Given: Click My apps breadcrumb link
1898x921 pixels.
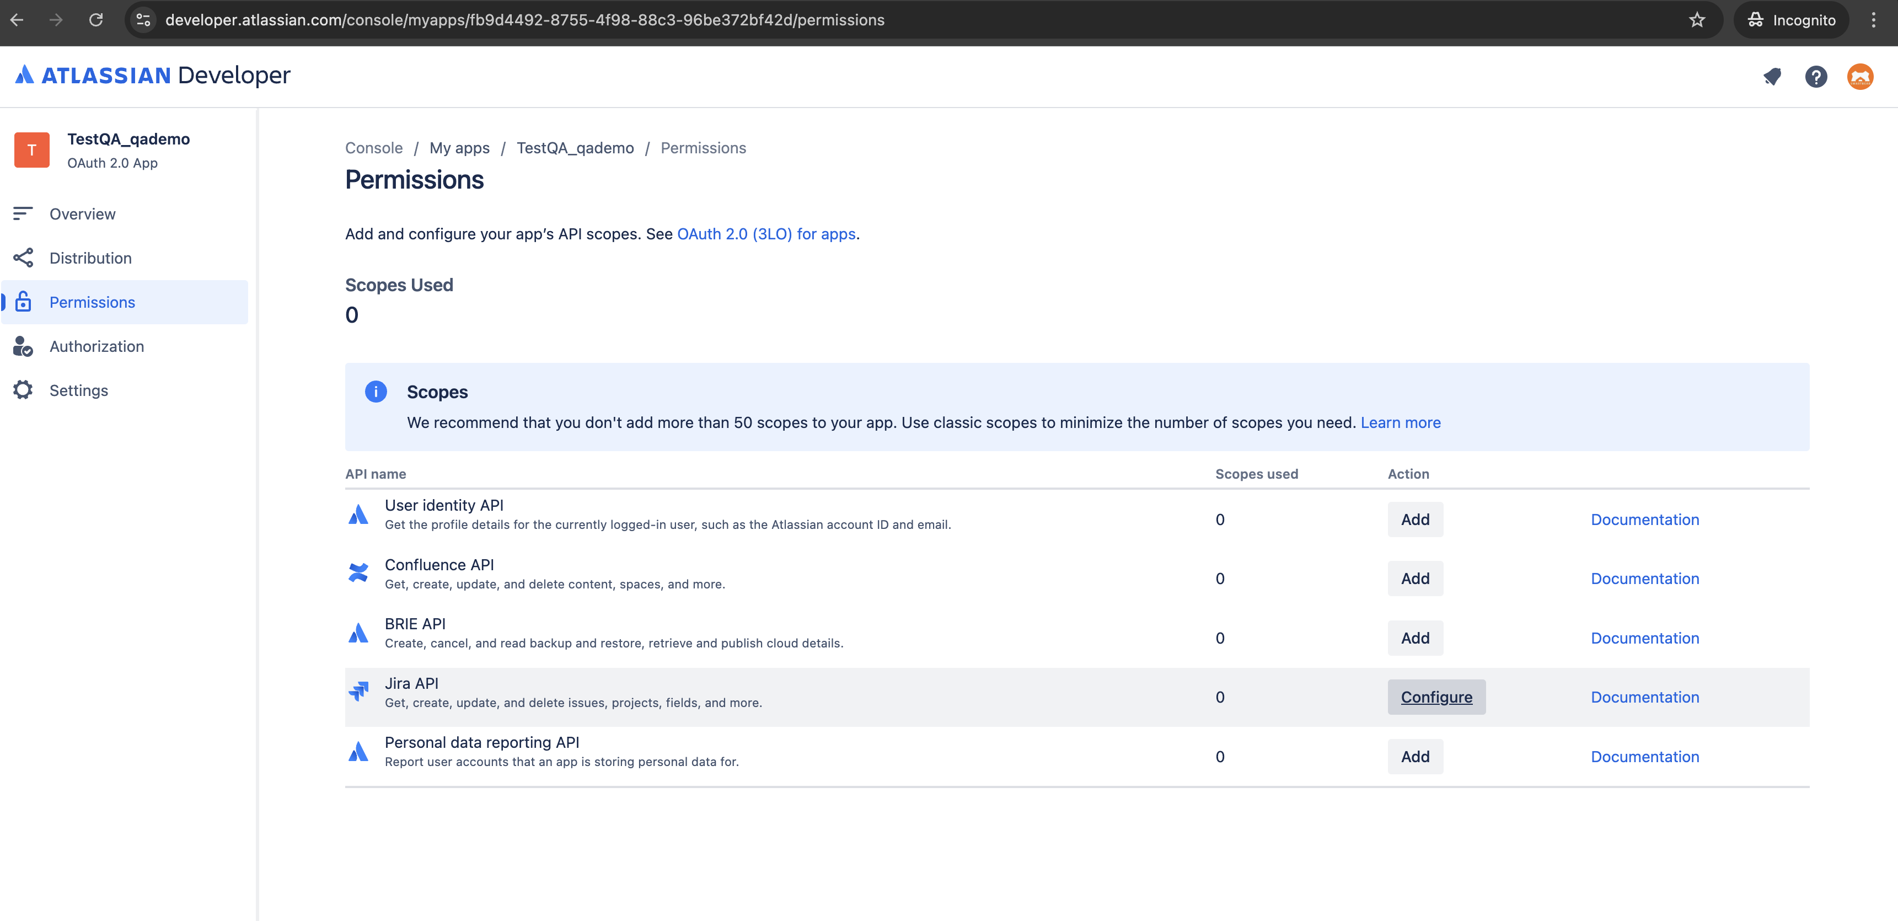Looking at the screenshot, I should pos(459,148).
